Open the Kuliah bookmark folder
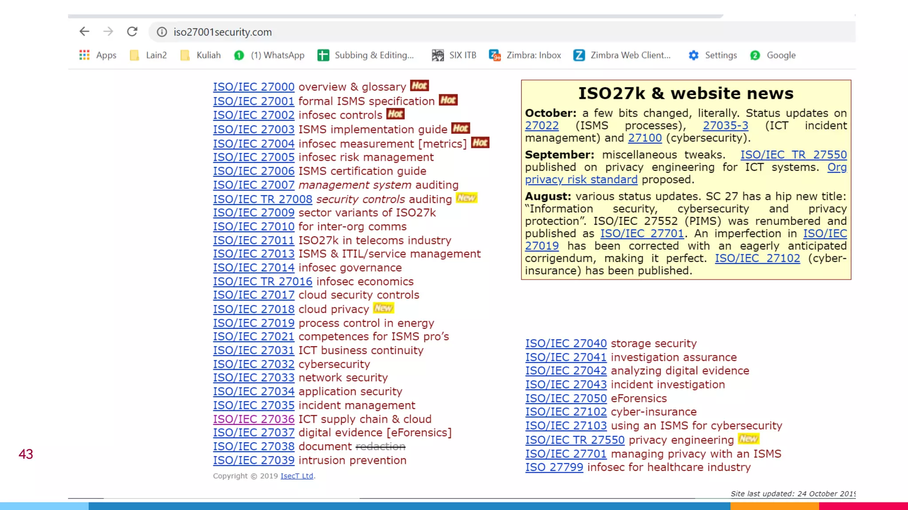Screen dimensions: 908x510 click(200, 55)
